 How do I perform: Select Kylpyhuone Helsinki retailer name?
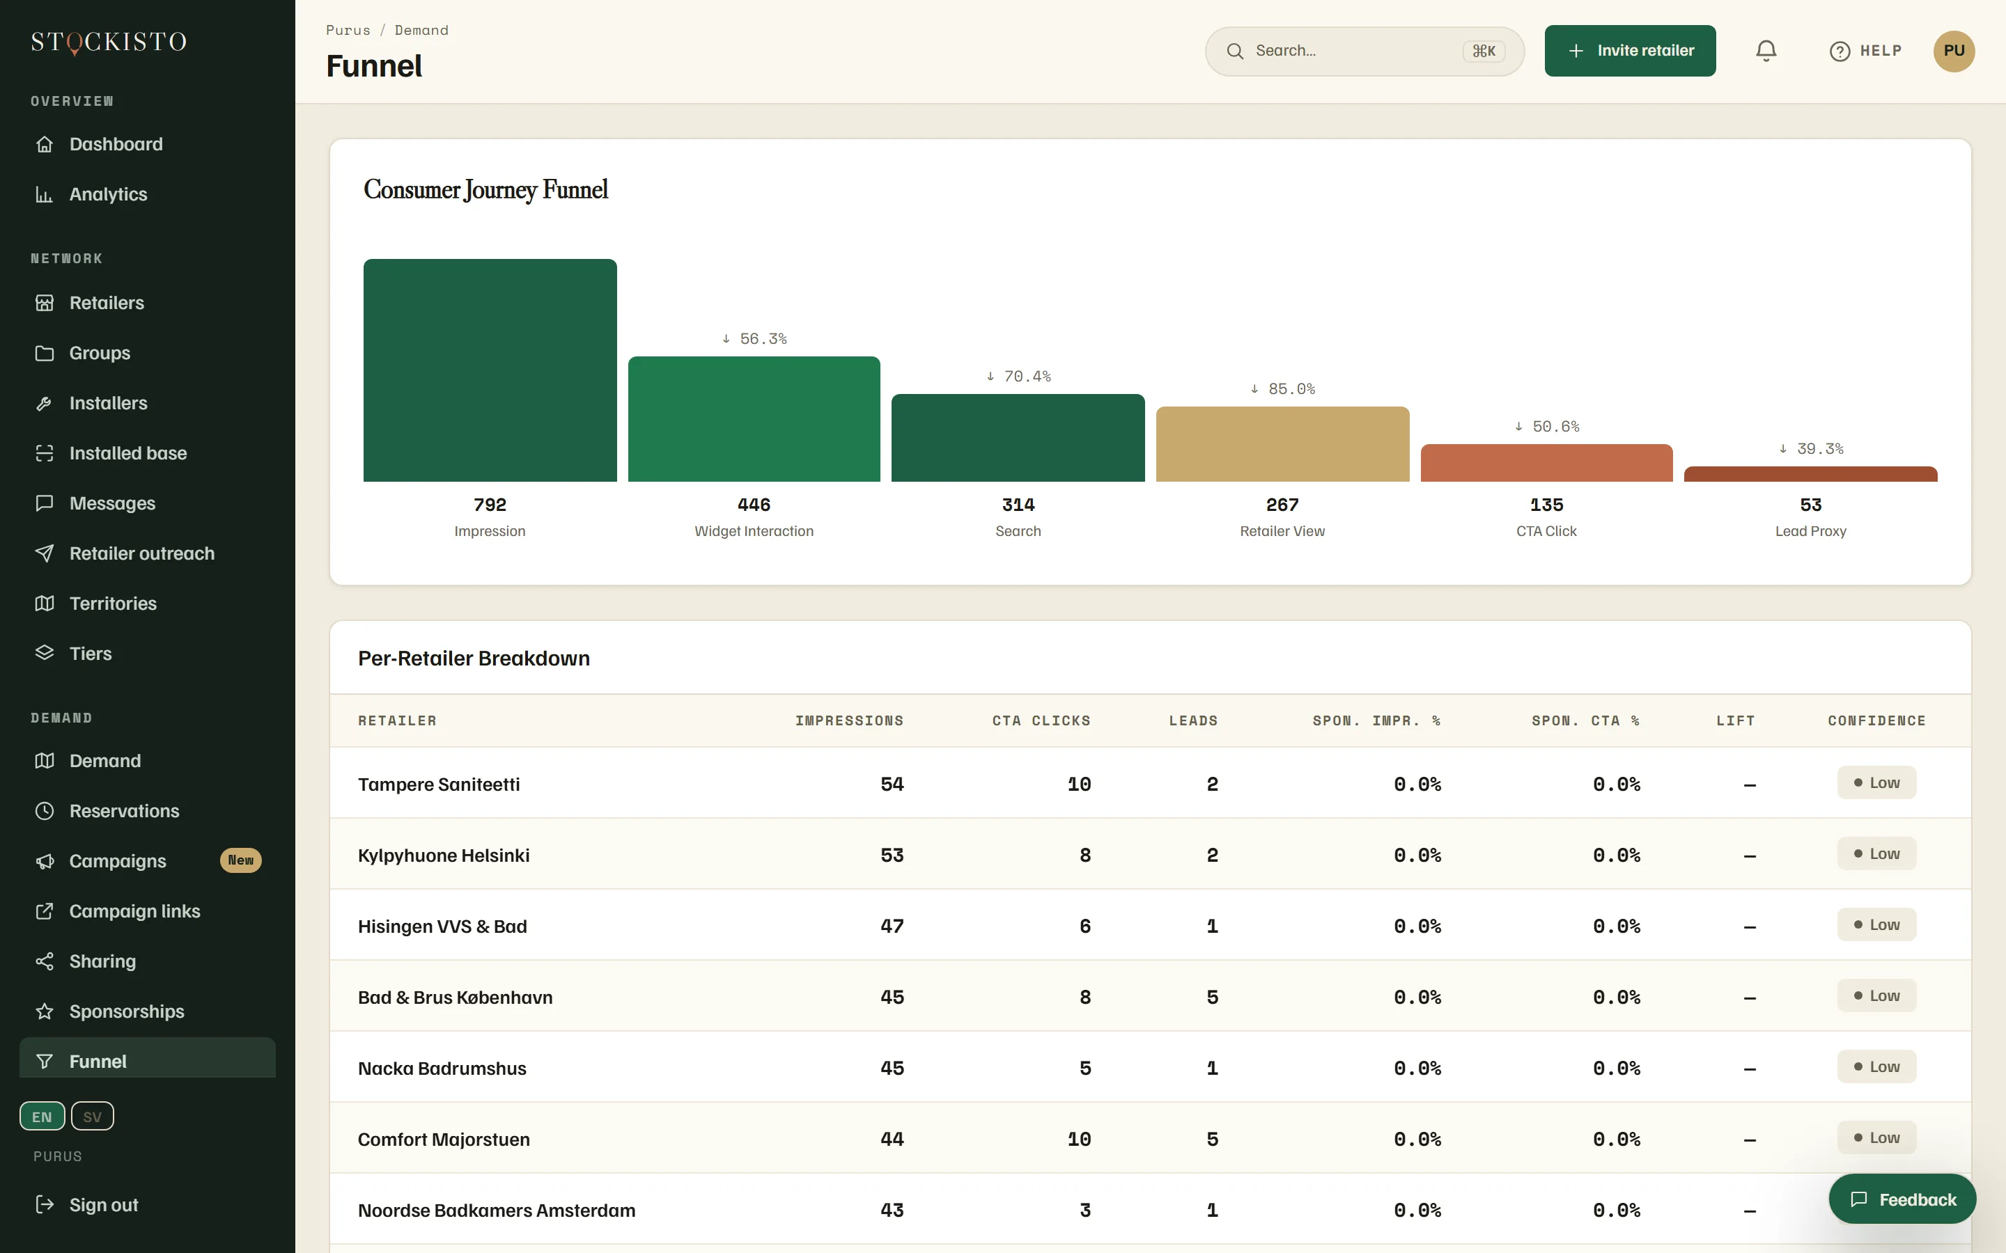click(444, 856)
